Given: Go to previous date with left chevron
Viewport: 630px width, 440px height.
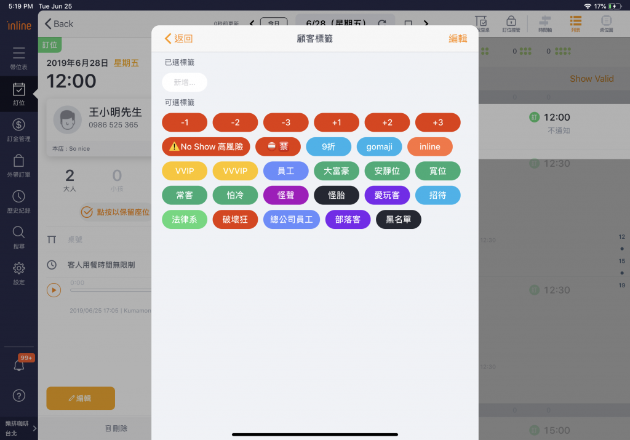Looking at the screenshot, I should coord(251,23).
